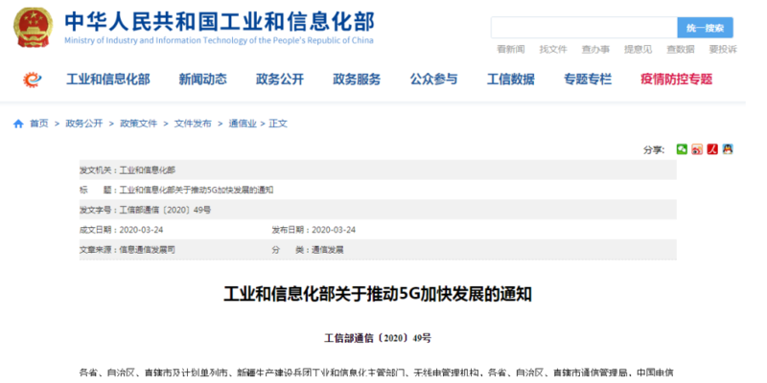The image size is (767, 383).
Task: Go to 政务服务 section
Action: 357,79
